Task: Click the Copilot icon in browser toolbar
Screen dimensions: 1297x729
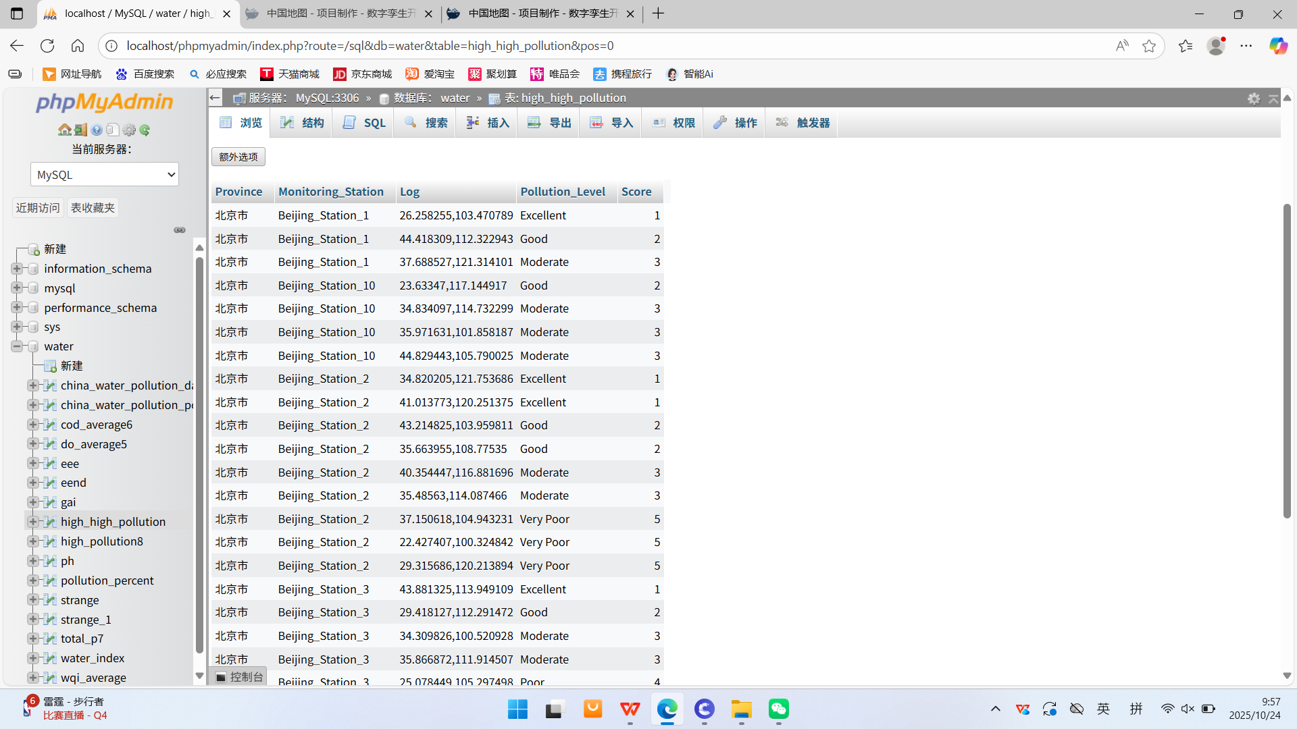Action: tap(1277, 46)
